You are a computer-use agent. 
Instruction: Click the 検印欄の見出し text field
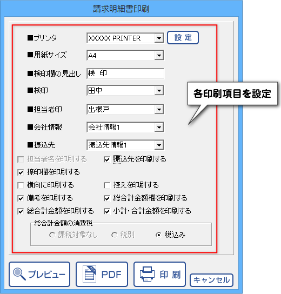tap(125, 73)
